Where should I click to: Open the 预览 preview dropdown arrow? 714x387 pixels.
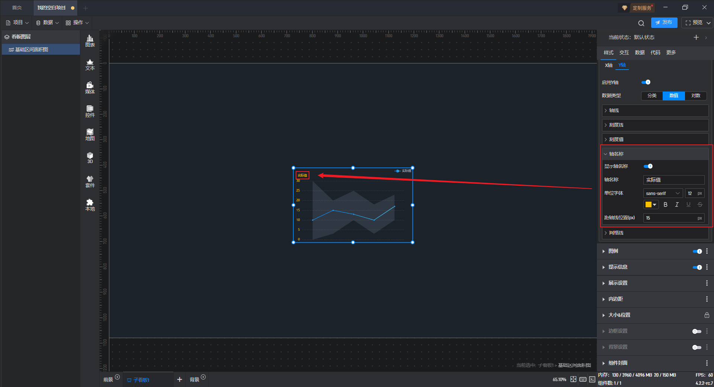click(x=708, y=23)
